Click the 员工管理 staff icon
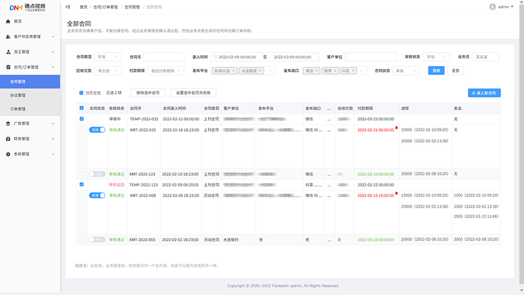This screenshot has width=524, height=295. pyautogui.click(x=8, y=52)
